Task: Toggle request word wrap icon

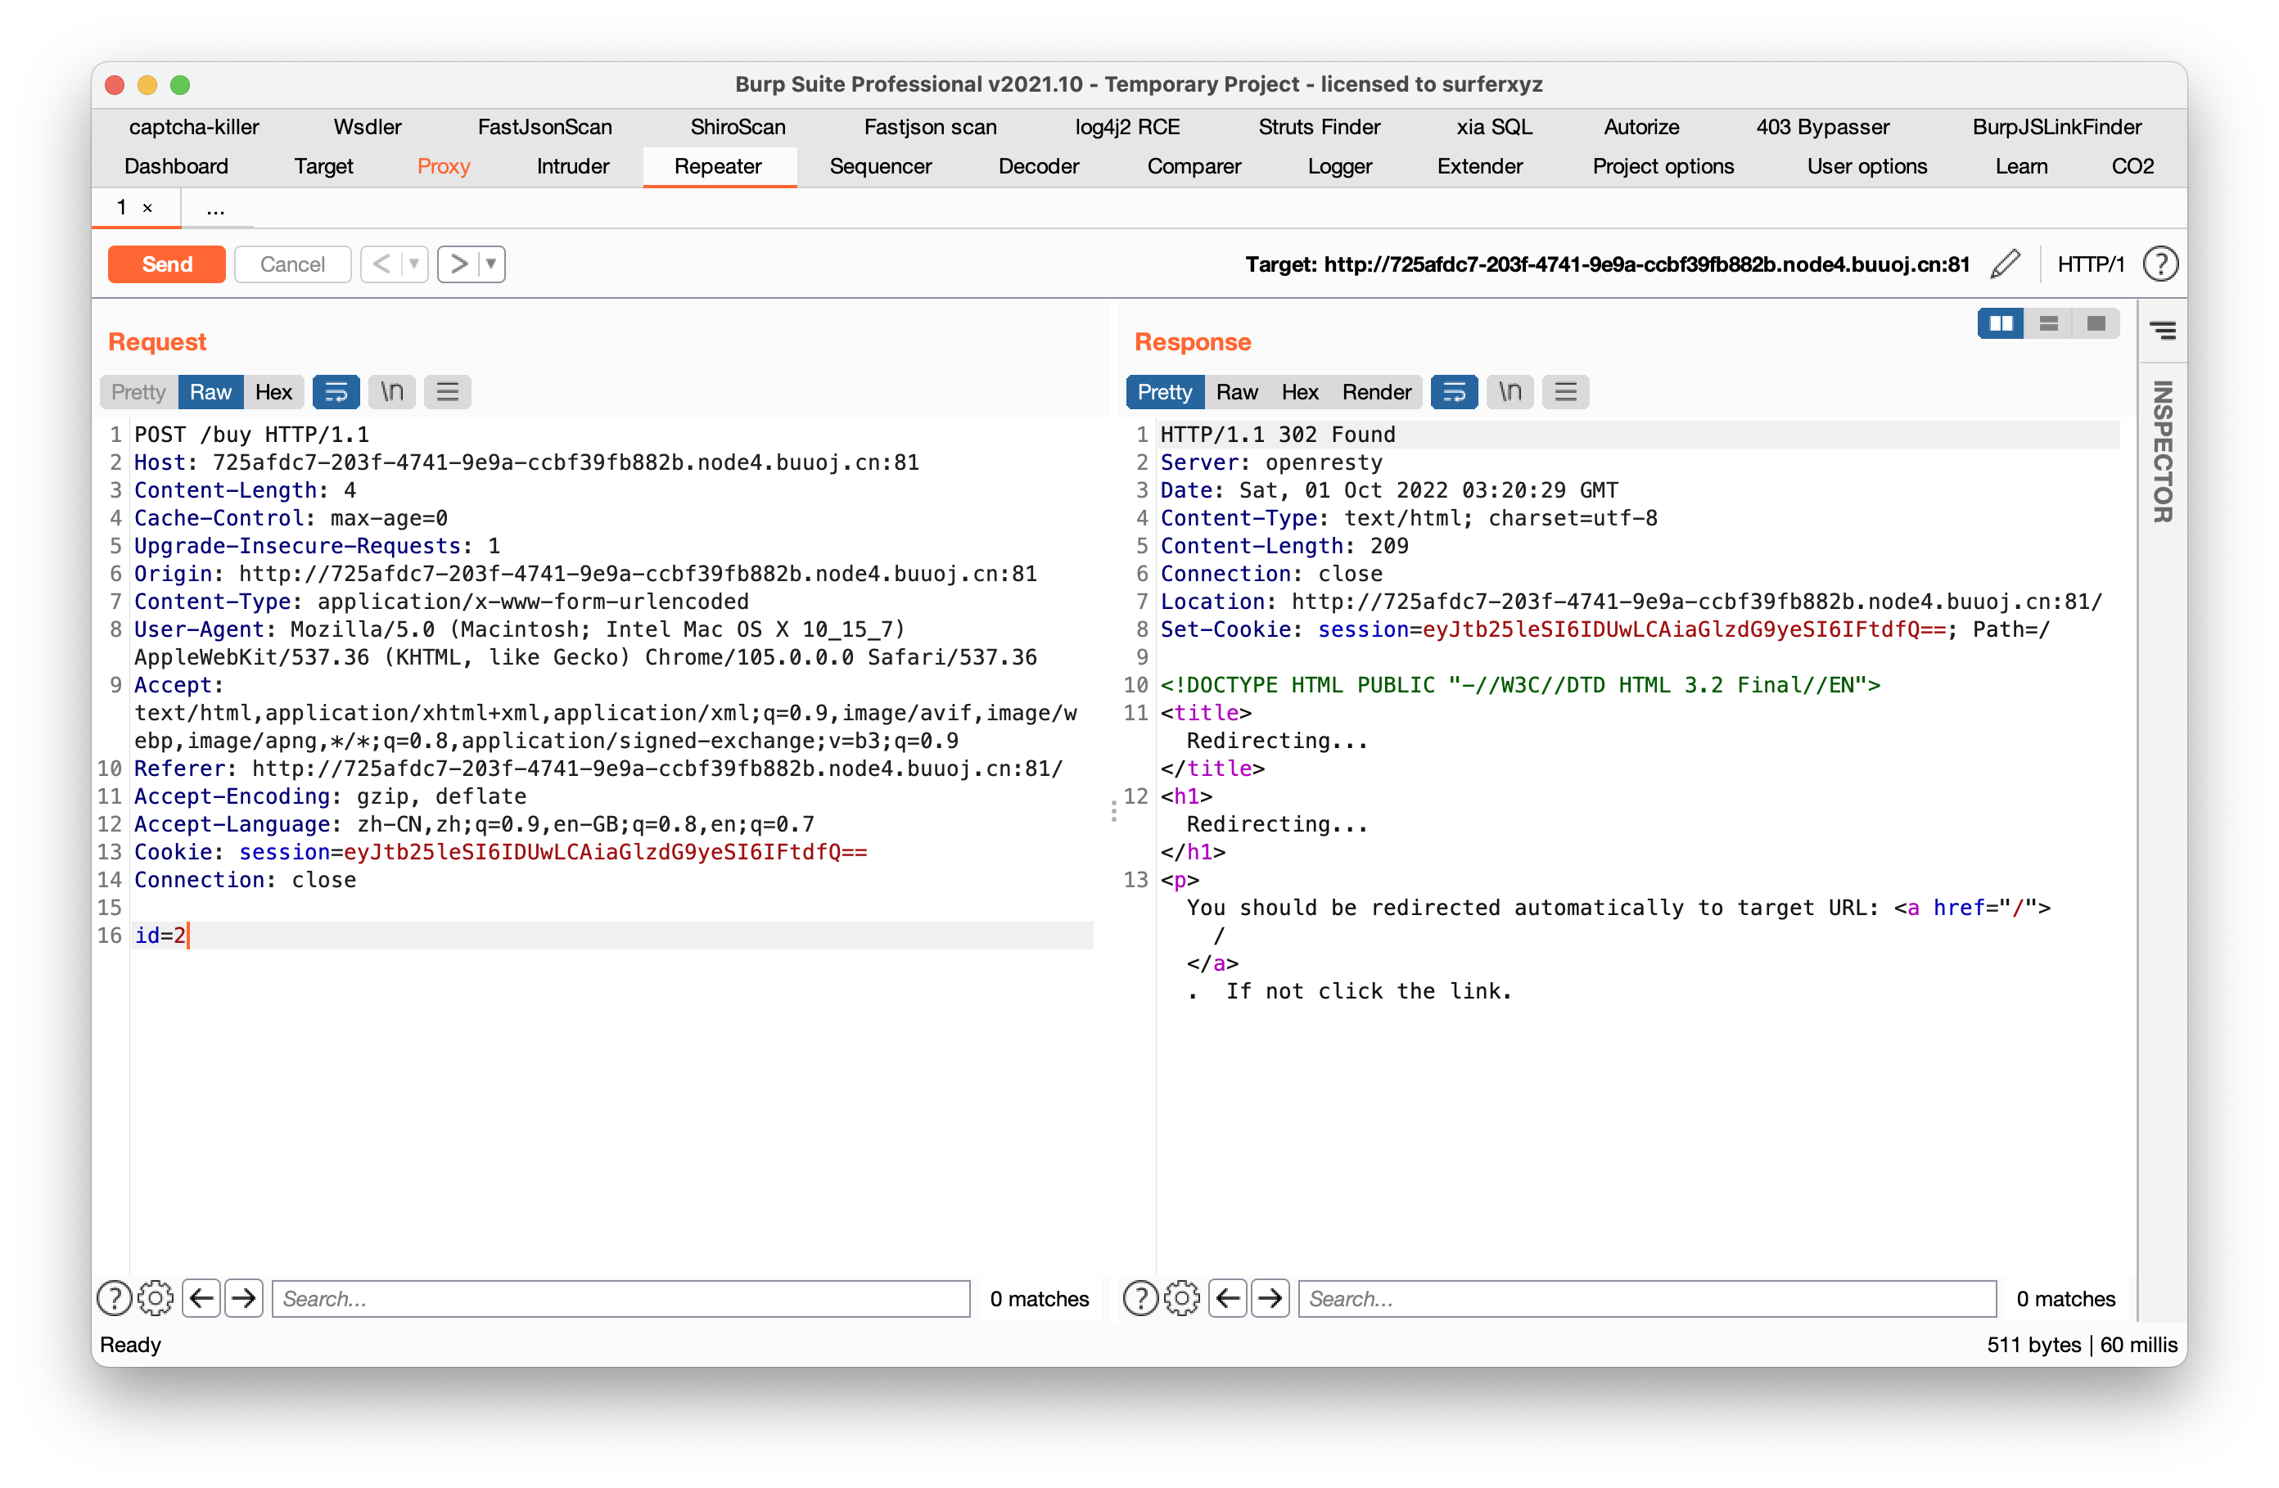Action: coord(336,391)
